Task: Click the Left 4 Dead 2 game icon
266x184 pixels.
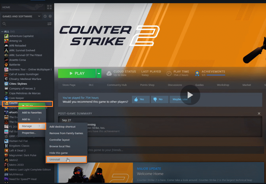Action: point(6,150)
